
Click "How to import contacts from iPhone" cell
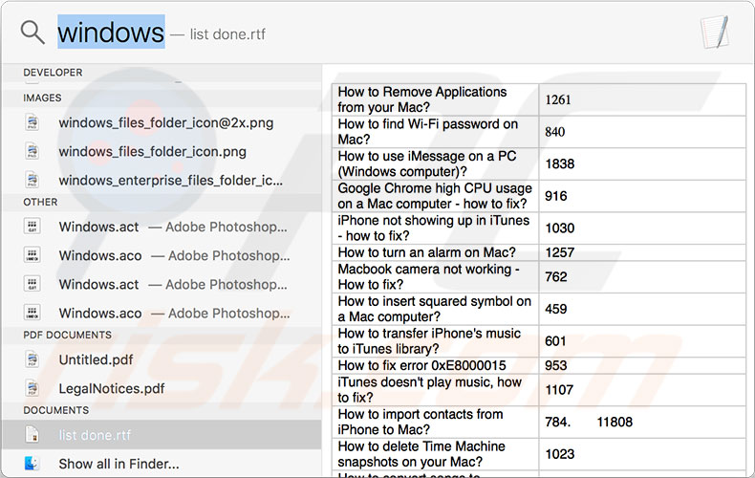pyautogui.click(x=435, y=423)
